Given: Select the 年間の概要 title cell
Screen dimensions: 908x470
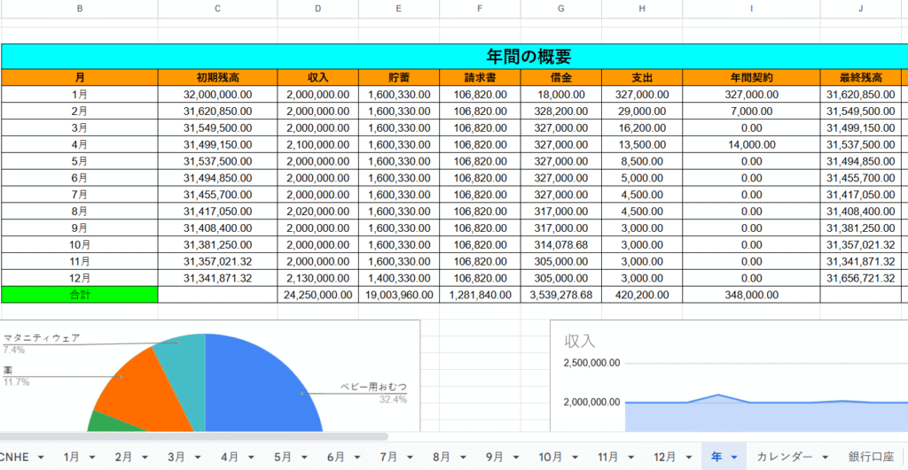Looking at the screenshot, I should point(455,56).
